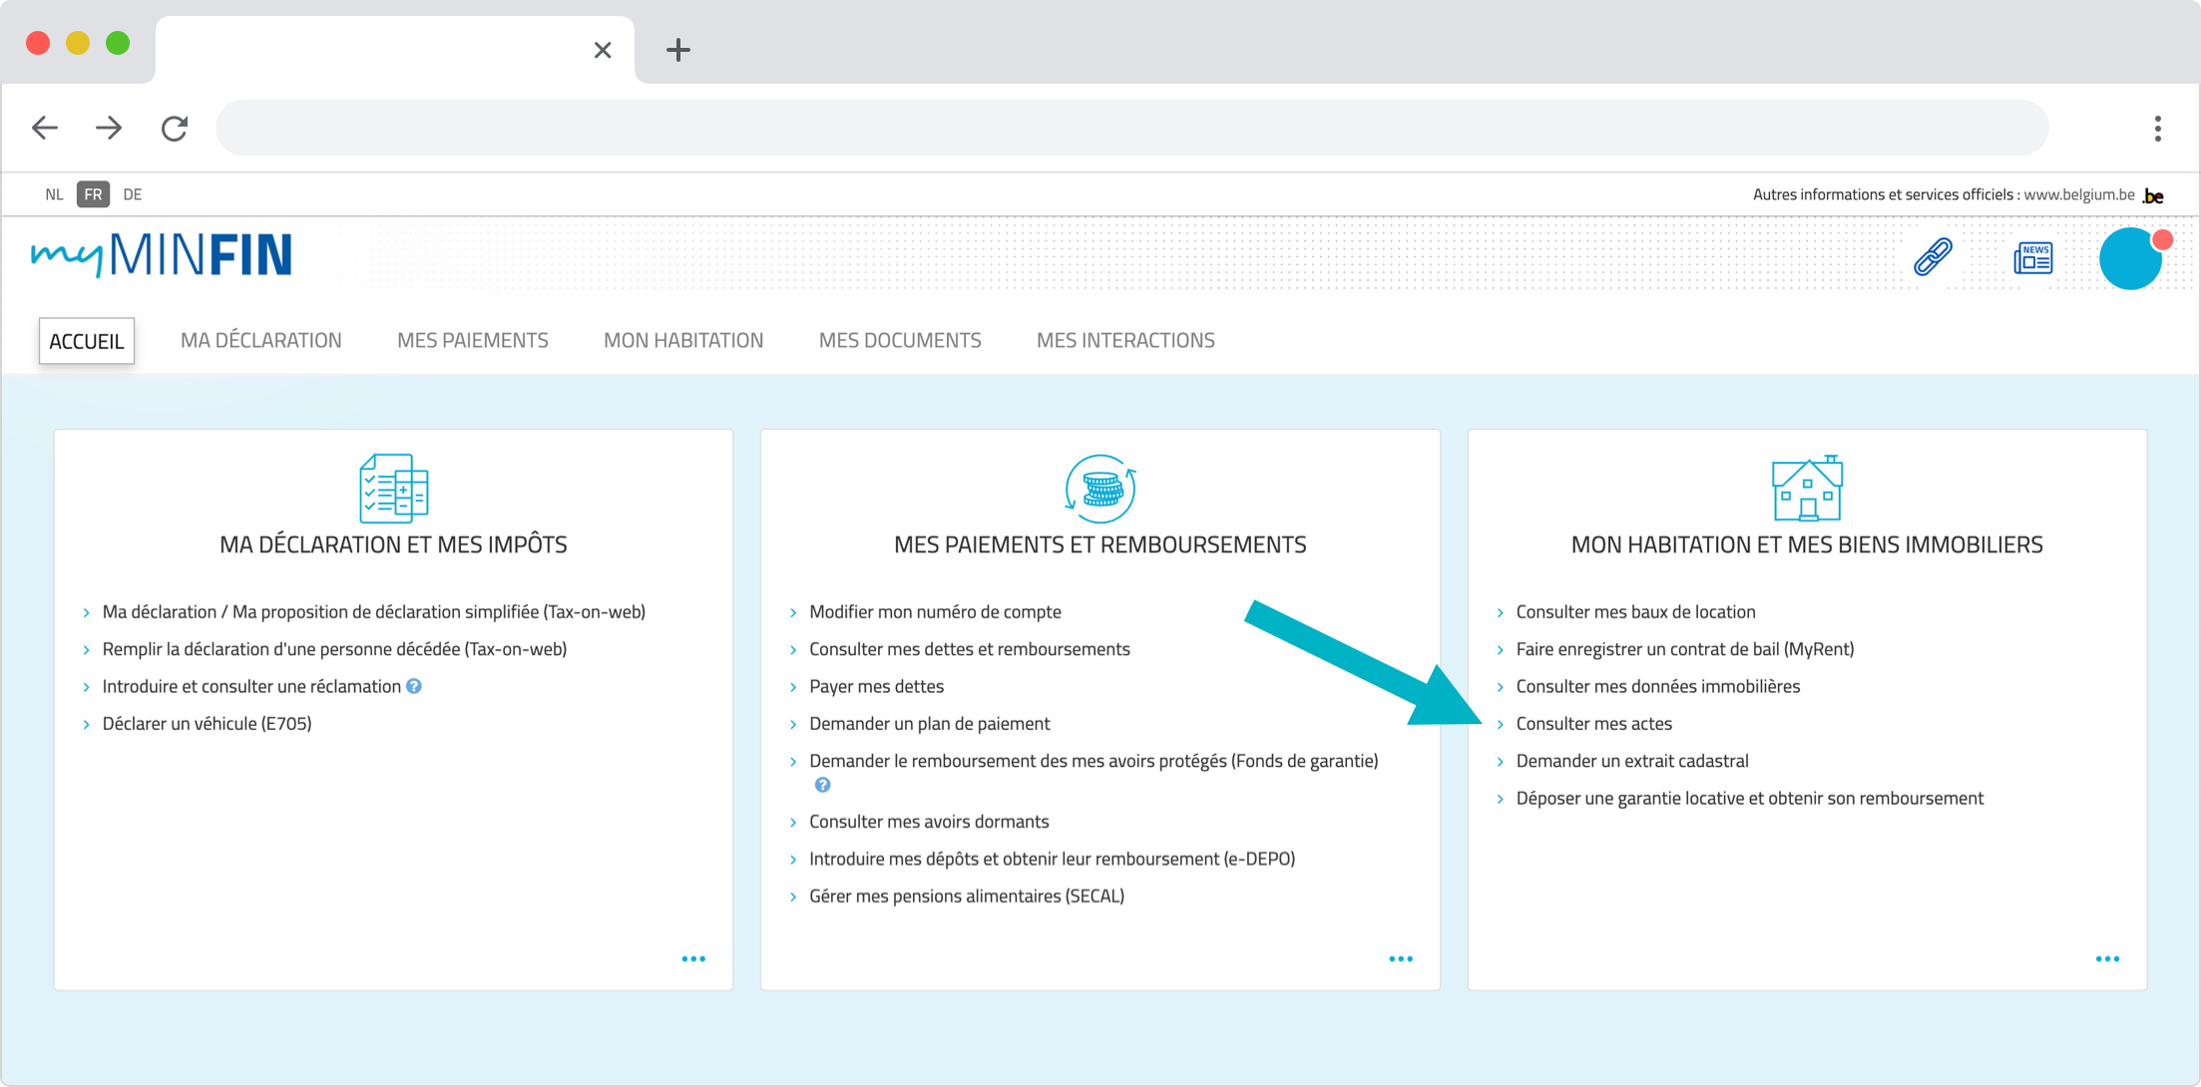Open the MA DÉCLARATION tab
2201x1087 pixels.
point(261,340)
